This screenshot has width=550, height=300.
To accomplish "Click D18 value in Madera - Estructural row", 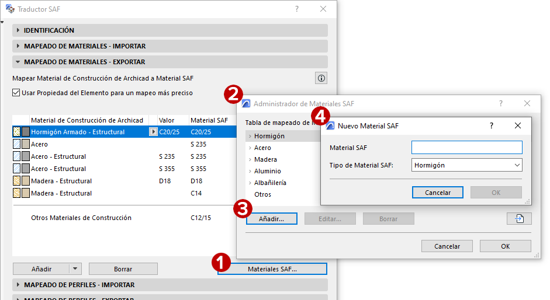I will pyautogui.click(x=165, y=181).
